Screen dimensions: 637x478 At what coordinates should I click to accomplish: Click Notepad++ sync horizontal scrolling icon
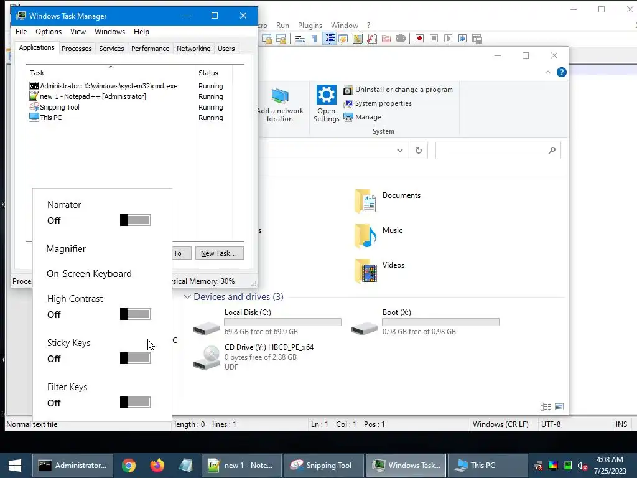pyautogui.click(x=281, y=39)
